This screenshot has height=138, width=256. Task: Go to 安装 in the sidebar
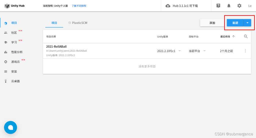click(x=14, y=71)
